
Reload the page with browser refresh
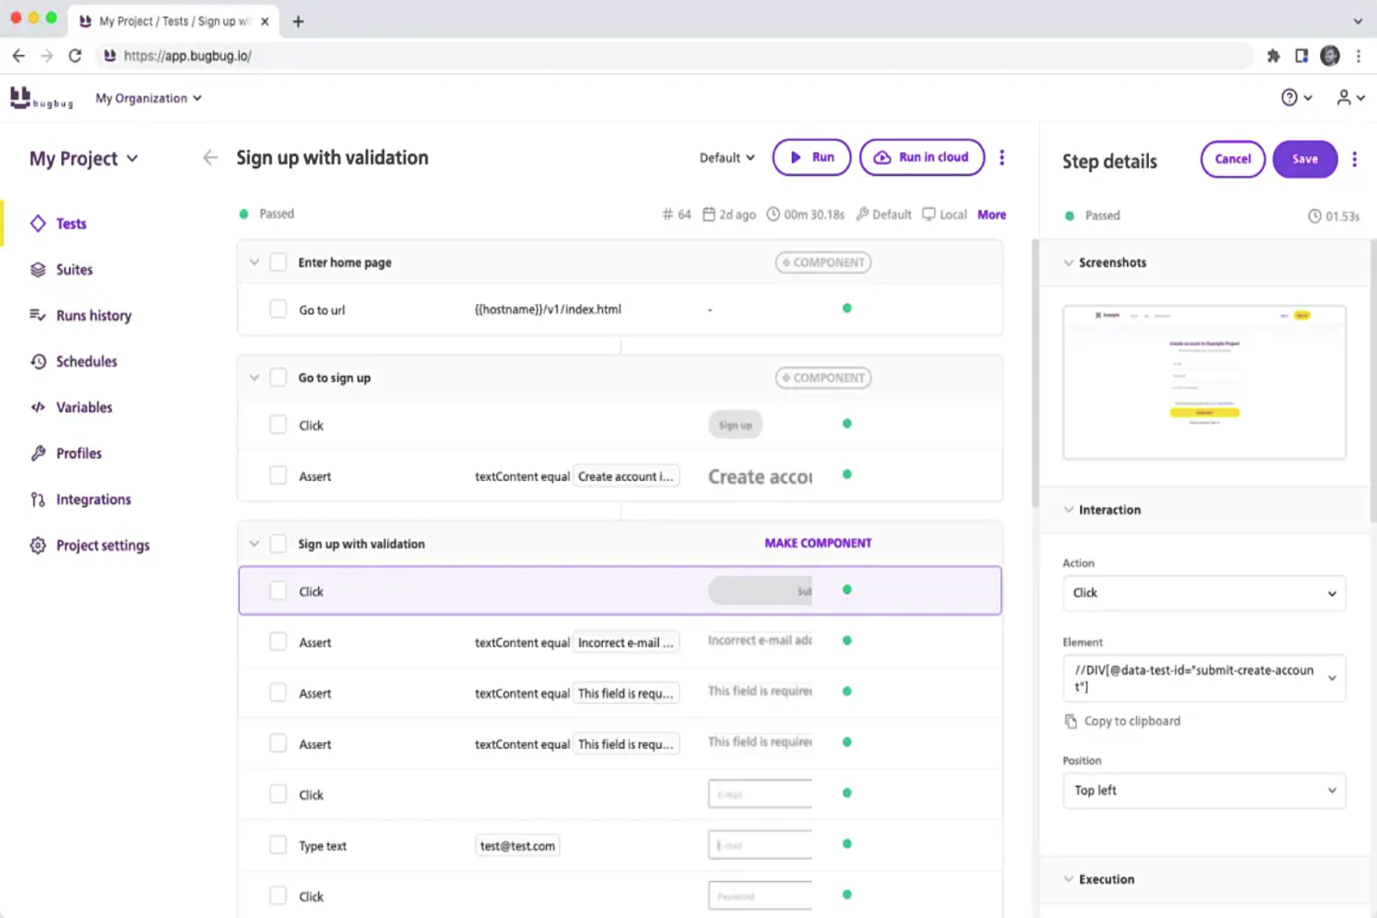75,56
